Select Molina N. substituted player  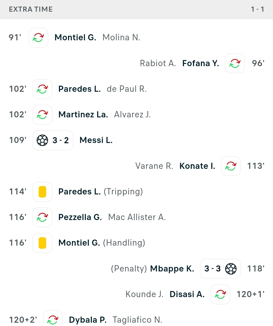[x=121, y=38]
